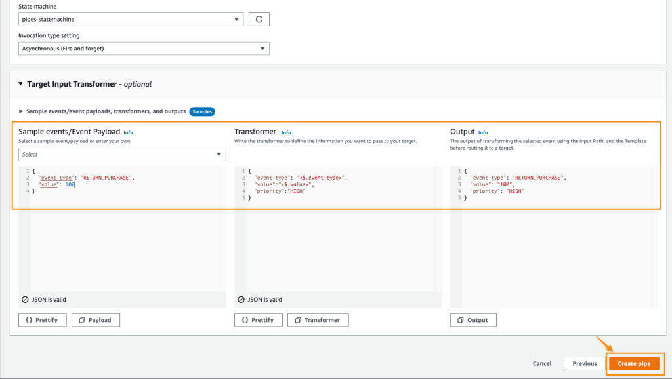Copy the Output with the Output button
The width and height of the screenshot is (672, 379).
pyautogui.click(x=473, y=320)
